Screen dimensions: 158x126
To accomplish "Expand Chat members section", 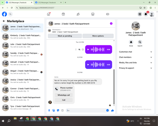I will (136, 57).
